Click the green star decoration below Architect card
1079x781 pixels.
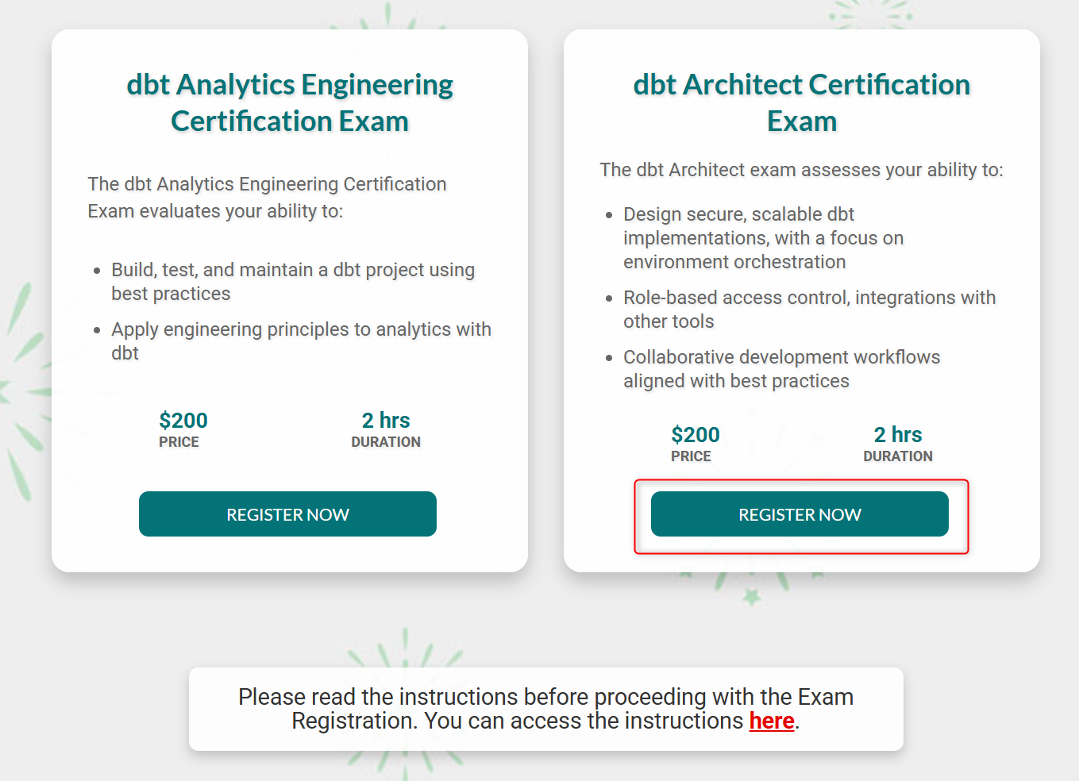click(751, 596)
